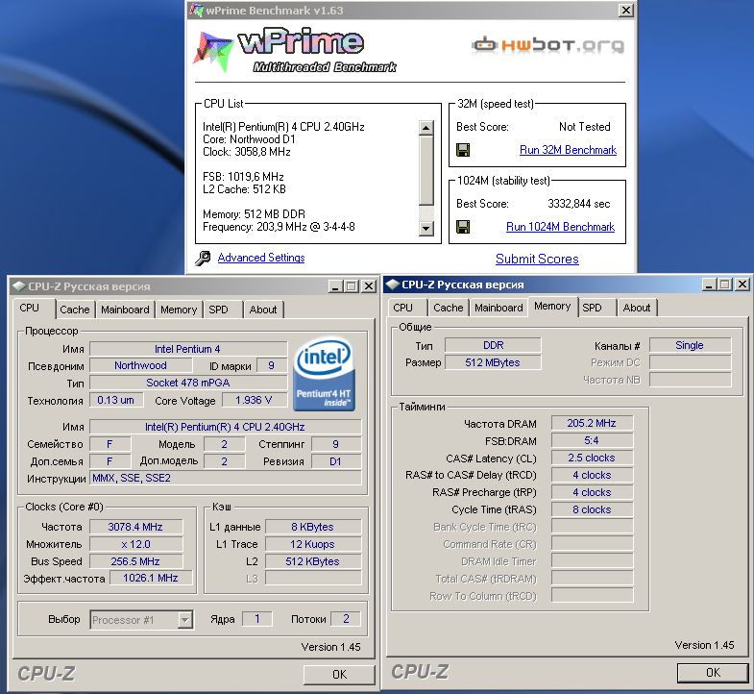Viewport: 754px width, 694px height.
Task: Run the 1024M Benchmark
Action: coord(560,227)
